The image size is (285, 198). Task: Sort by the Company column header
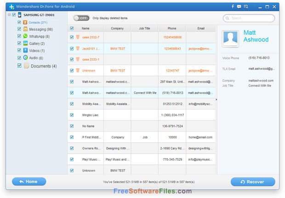click(x=117, y=28)
